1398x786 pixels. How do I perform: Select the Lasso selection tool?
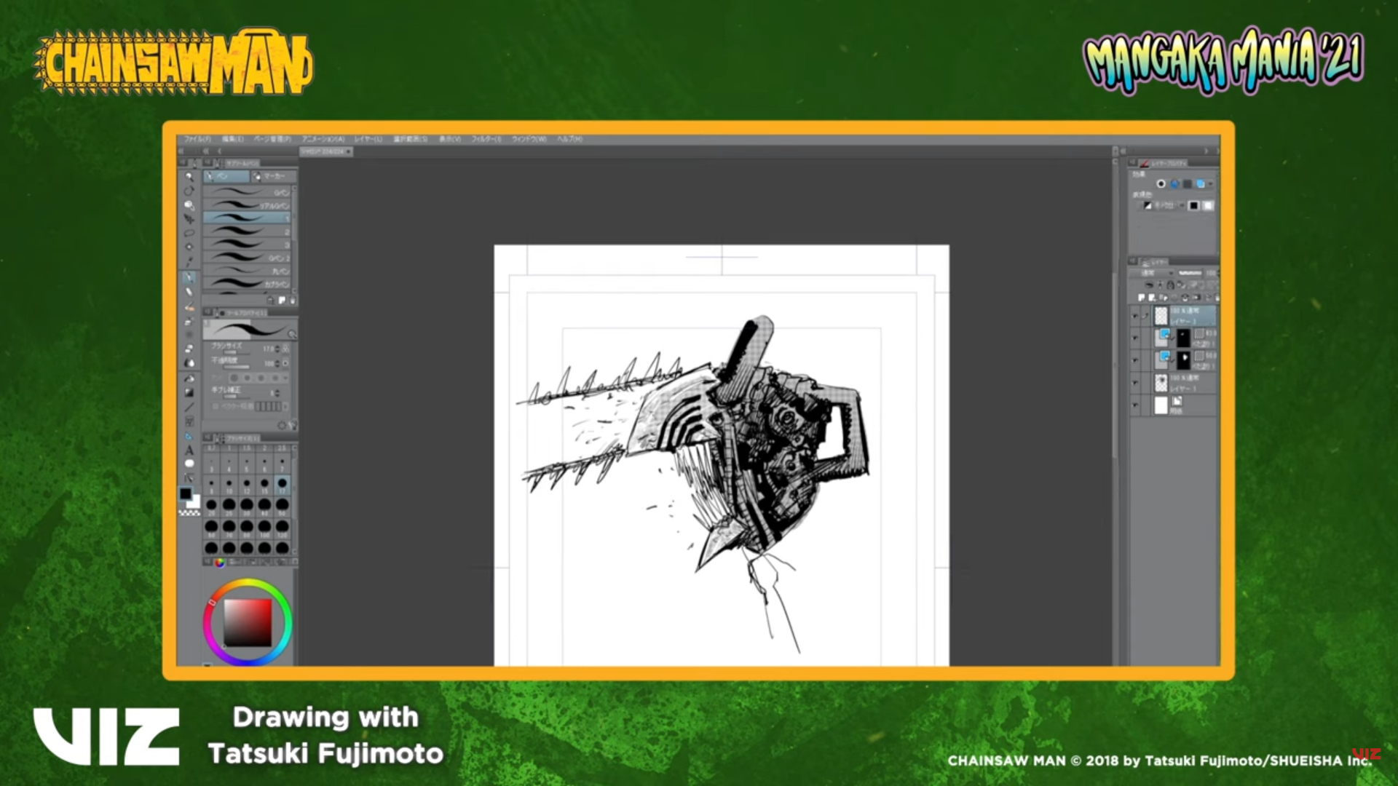[x=189, y=233]
